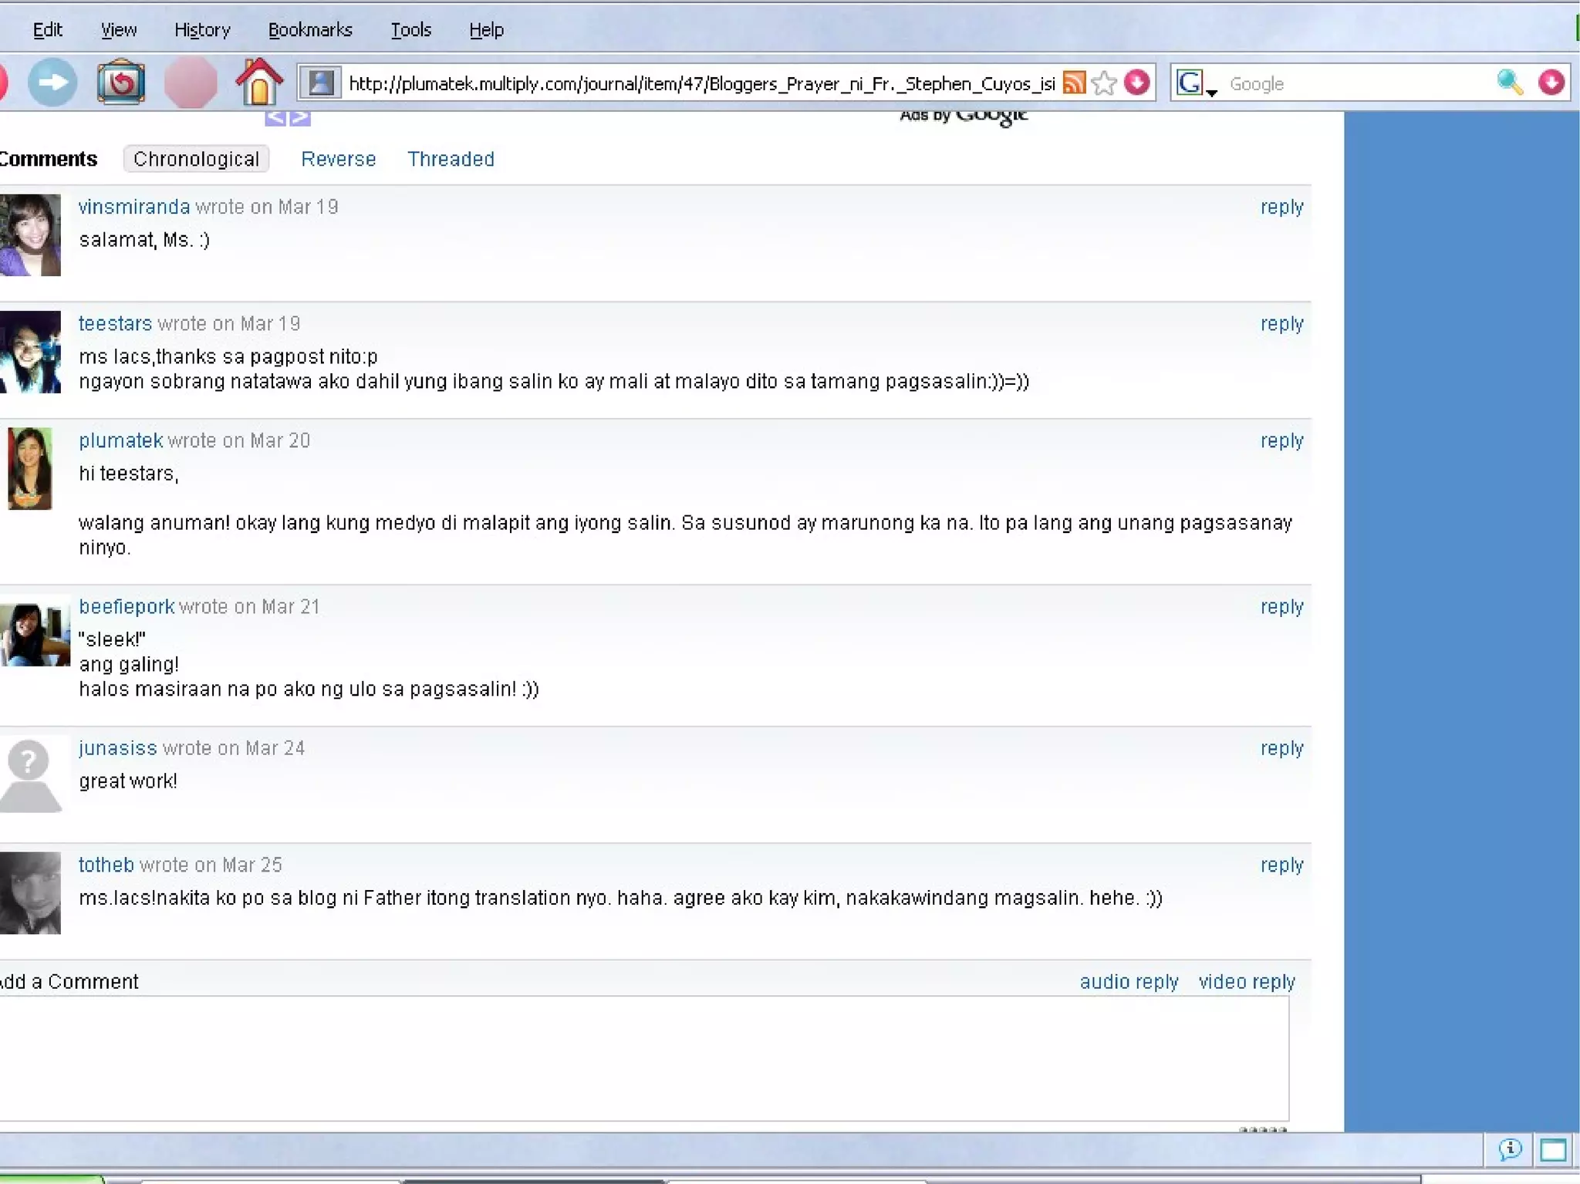Click the page info status bar icon
1580x1184 pixels.
pyautogui.click(x=1510, y=1150)
